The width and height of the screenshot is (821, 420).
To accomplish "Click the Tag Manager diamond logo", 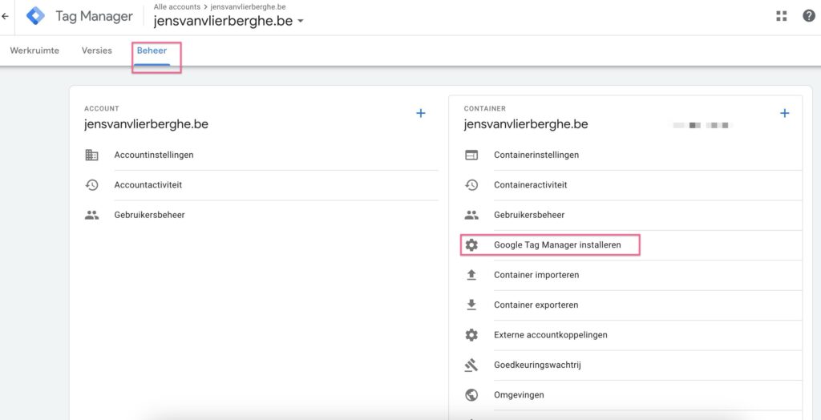I will [x=35, y=16].
